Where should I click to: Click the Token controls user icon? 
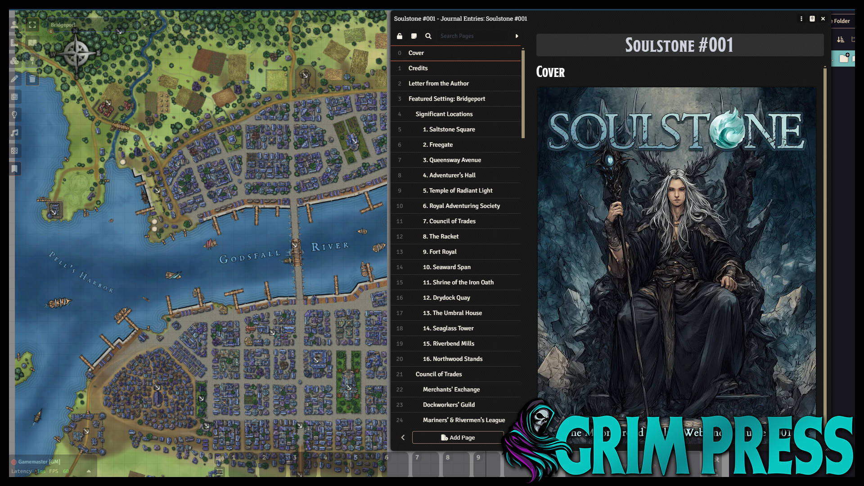[14, 25]
